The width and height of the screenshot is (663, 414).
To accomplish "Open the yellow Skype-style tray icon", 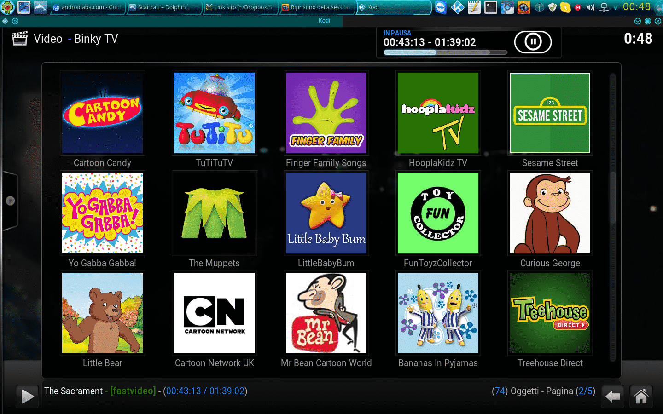I will pos(565,7).
